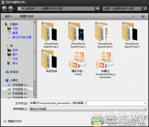Click the 桌面 icon in favorites

pos(9,33)
